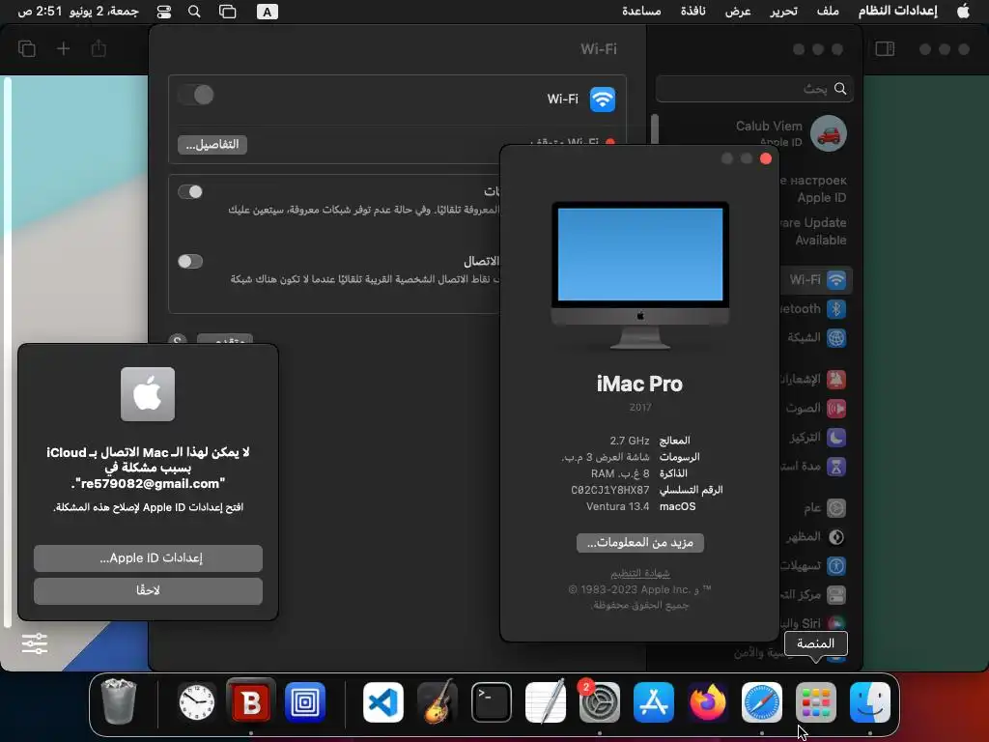Open the Clock app in dock
This screenshot has height=742, width=989.
click(197, 702)
